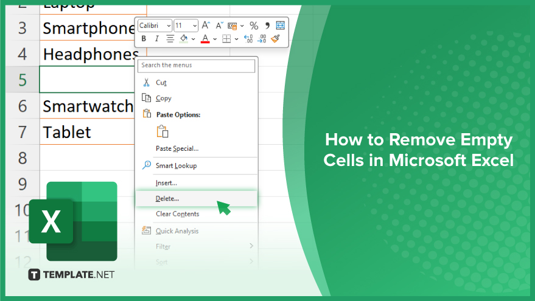The height and width of the screenshot is (301, 535).
Task: Click the Smartwatch cell
Action: coord(88,106)
